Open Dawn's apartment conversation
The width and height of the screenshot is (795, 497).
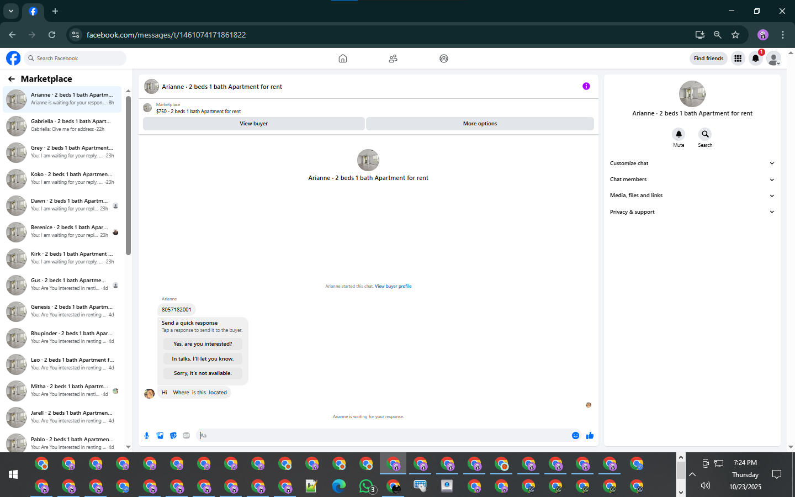click(x=63, y=205)
